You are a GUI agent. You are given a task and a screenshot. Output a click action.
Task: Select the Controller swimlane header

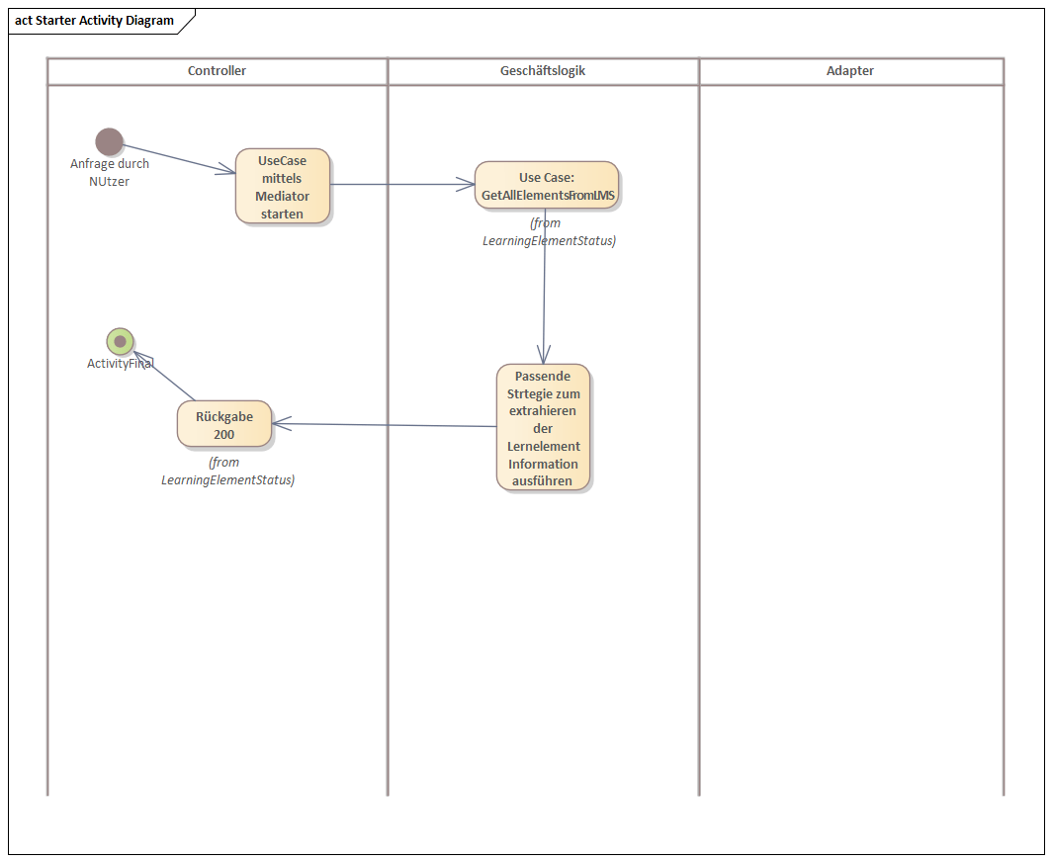pos(217,71)
